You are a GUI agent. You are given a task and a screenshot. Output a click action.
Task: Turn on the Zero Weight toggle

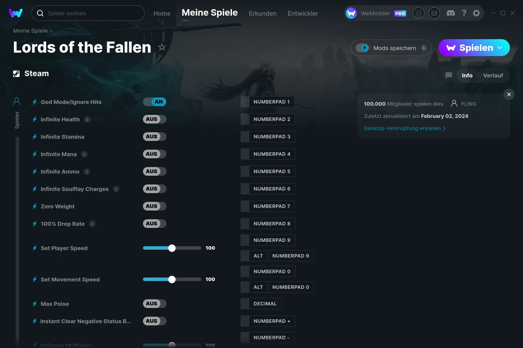(155, 206)
